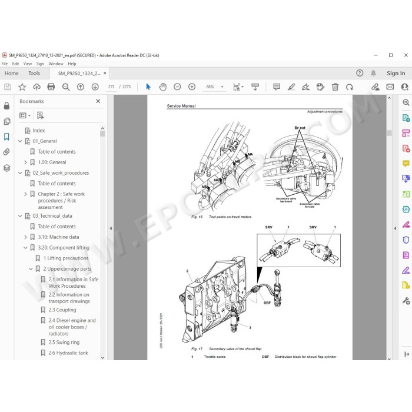The image size is (412, 412).
Task: Expand the right tools pane arrow
Action: [x=395, y=228]
